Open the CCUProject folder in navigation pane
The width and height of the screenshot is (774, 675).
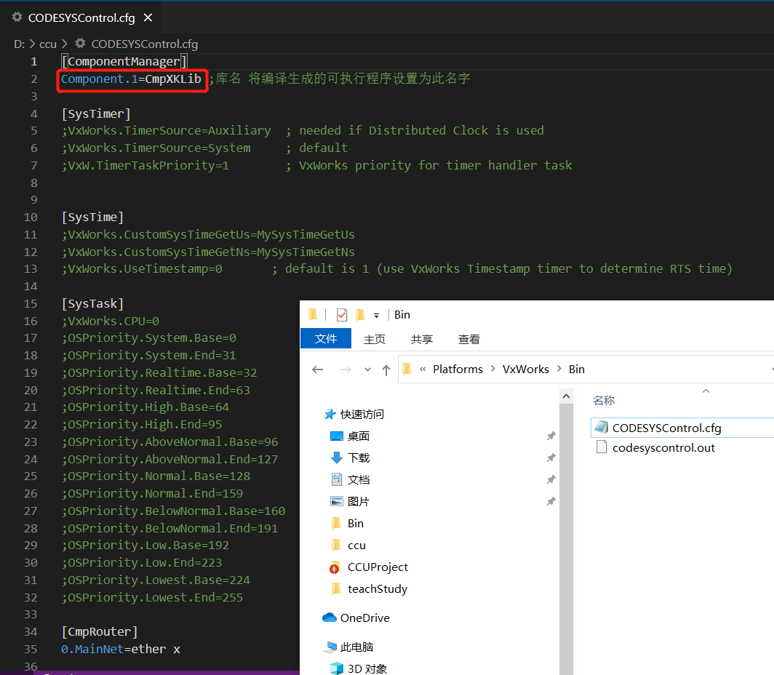378,567
